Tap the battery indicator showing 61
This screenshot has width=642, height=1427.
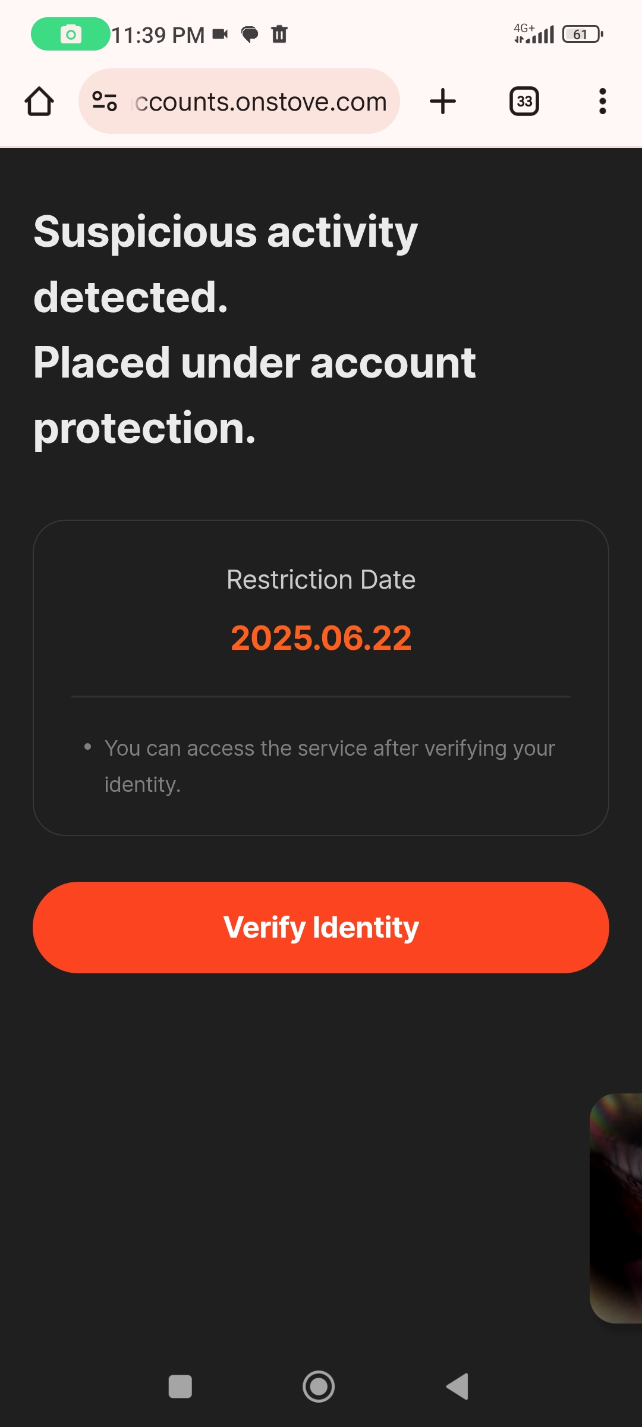(x=583, y=34)
